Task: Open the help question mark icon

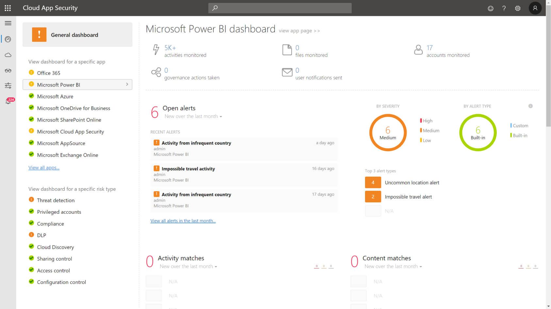Action: [x=504, y=8]
